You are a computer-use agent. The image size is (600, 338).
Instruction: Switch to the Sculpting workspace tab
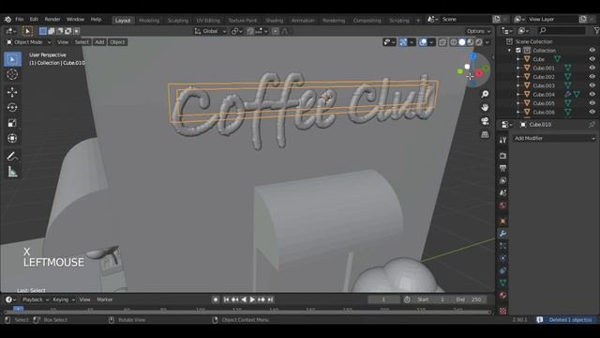[x=178, y=21]
